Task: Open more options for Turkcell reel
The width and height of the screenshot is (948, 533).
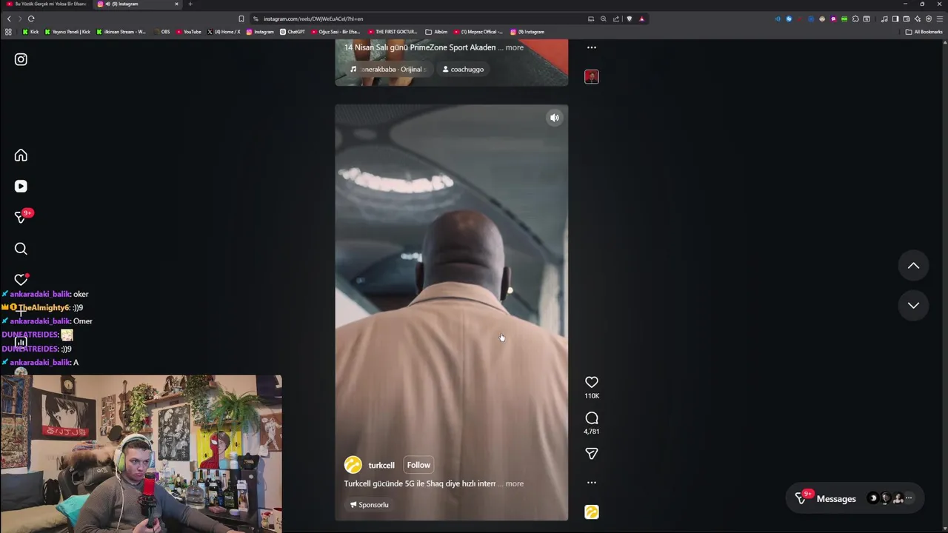Action: [x=591, y=483]
